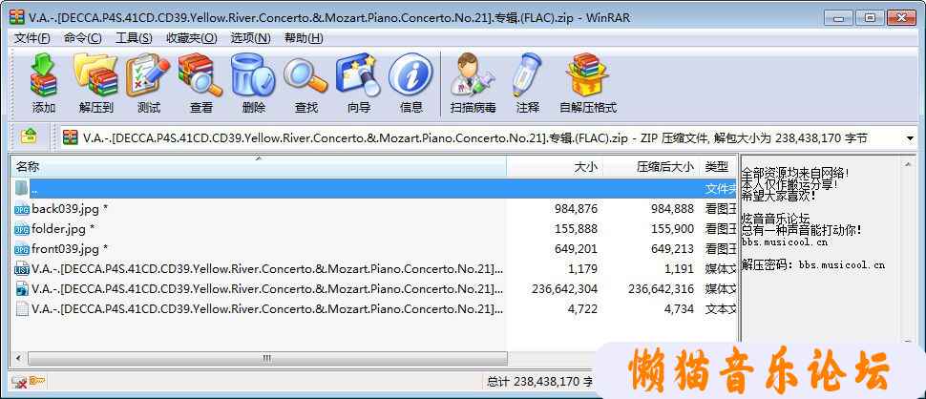Run the Test (测试) archive tool

(x=148, y=75)
